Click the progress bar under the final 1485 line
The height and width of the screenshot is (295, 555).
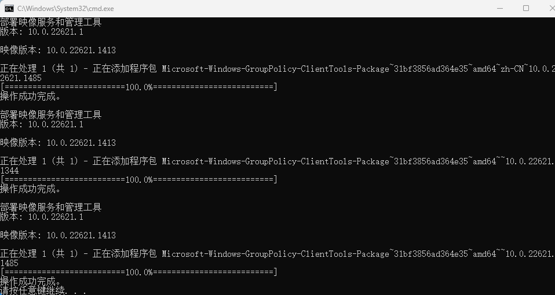click(x=139, y=272)
